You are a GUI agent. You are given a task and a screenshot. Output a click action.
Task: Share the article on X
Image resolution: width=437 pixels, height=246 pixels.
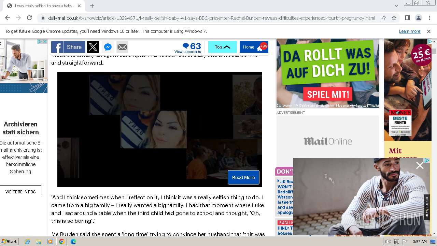click(93, 47)
